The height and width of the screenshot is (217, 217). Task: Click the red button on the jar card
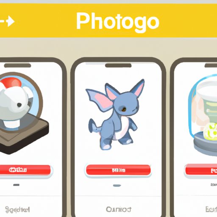point(201,171)
